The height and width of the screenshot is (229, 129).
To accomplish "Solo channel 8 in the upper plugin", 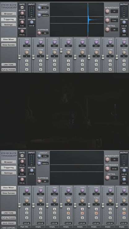I will (x=124, y=61).
